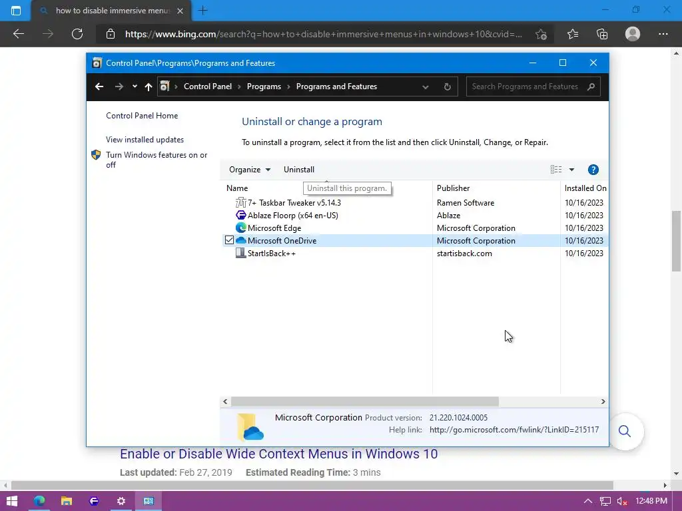Select Ablaze Floorp (x64 en-US) entry
The image size is (682, 511).
pos(293,215)
